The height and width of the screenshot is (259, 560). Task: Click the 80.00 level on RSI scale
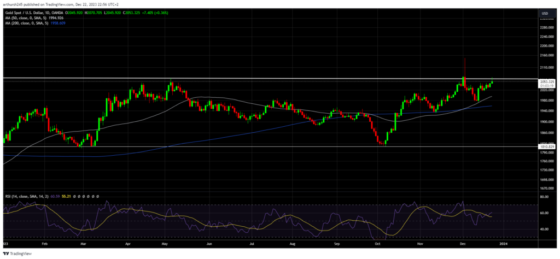(544, 197)
